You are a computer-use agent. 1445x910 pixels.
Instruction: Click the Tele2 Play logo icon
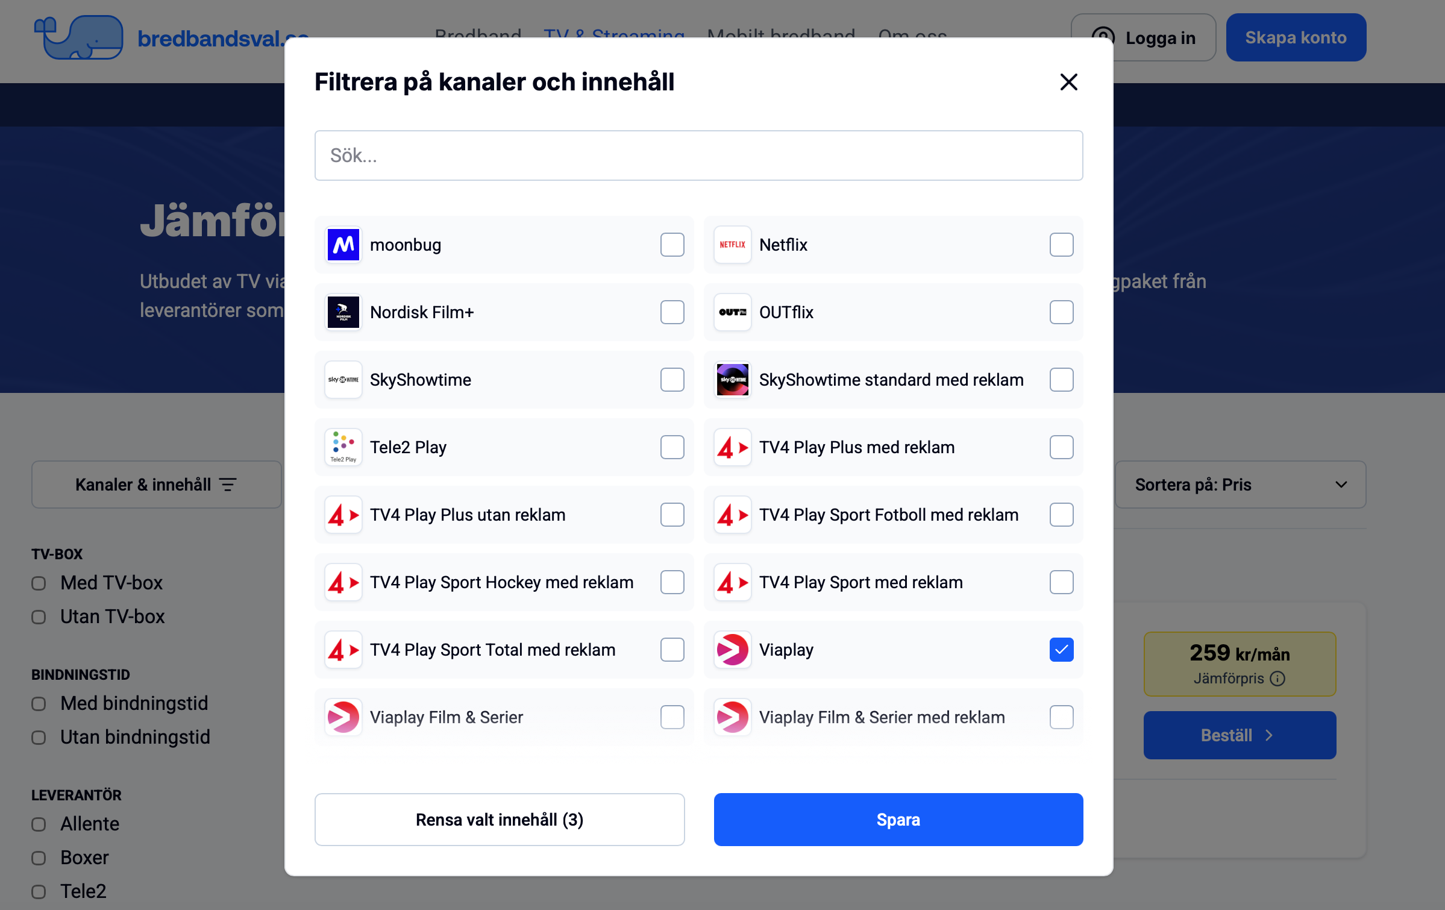click(343, 447)
